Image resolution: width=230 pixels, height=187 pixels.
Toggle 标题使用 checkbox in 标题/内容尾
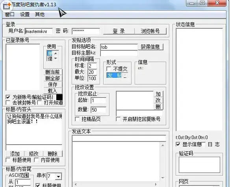(x=38, y=185)
